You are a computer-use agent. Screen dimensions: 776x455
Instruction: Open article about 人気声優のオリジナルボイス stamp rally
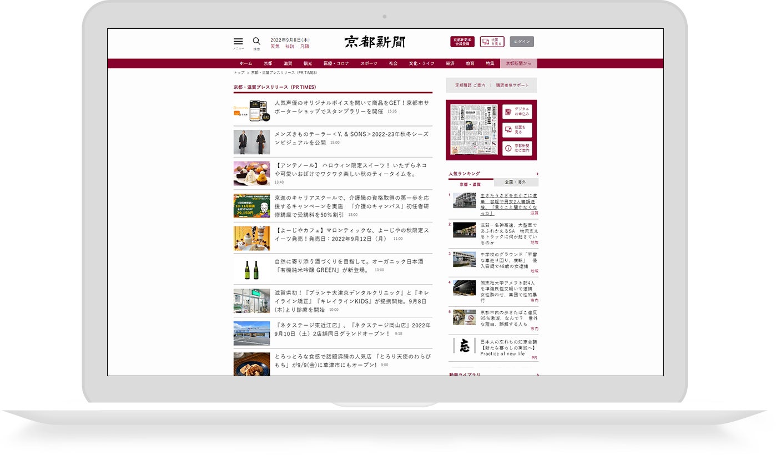[x=352, y=107]
